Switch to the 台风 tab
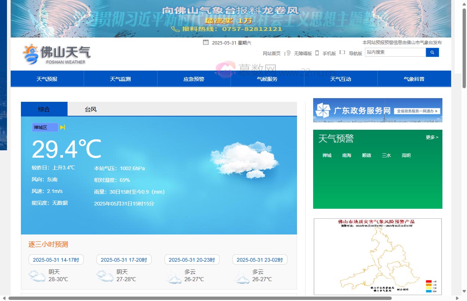 tap(91, 109)
